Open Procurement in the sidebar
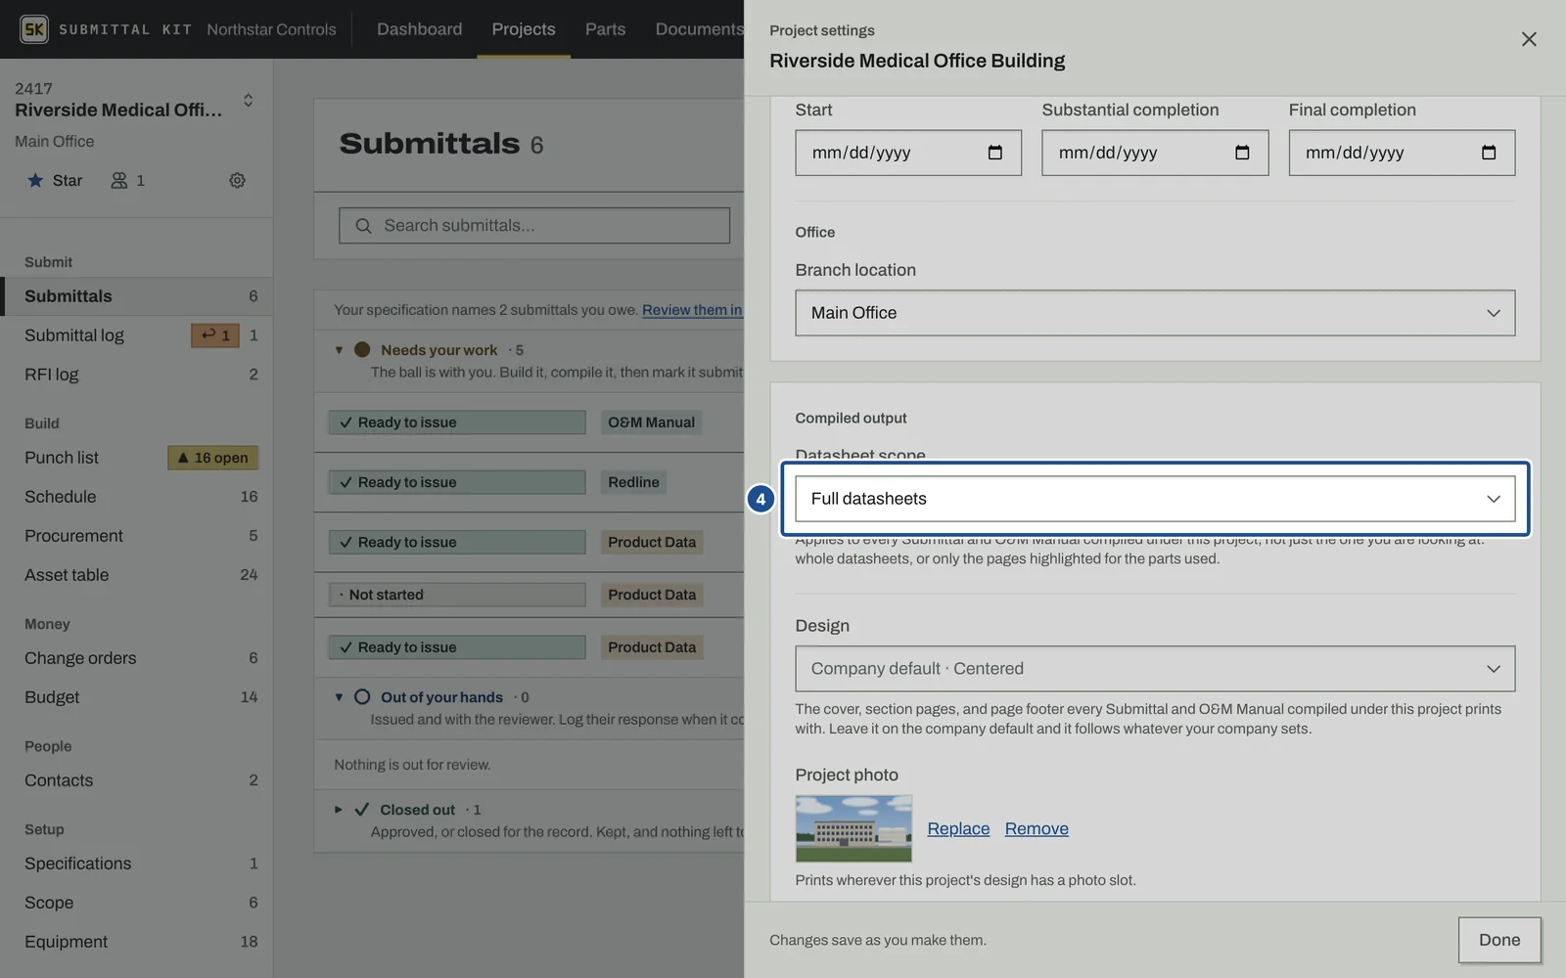 click(x=137, y=536)
